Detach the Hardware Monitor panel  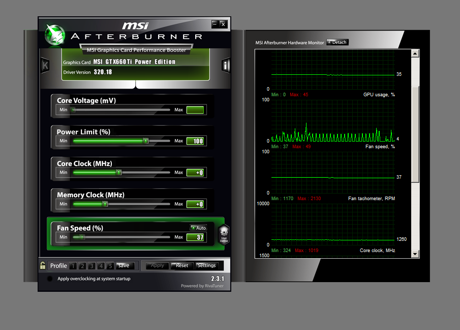pos(338,42)
